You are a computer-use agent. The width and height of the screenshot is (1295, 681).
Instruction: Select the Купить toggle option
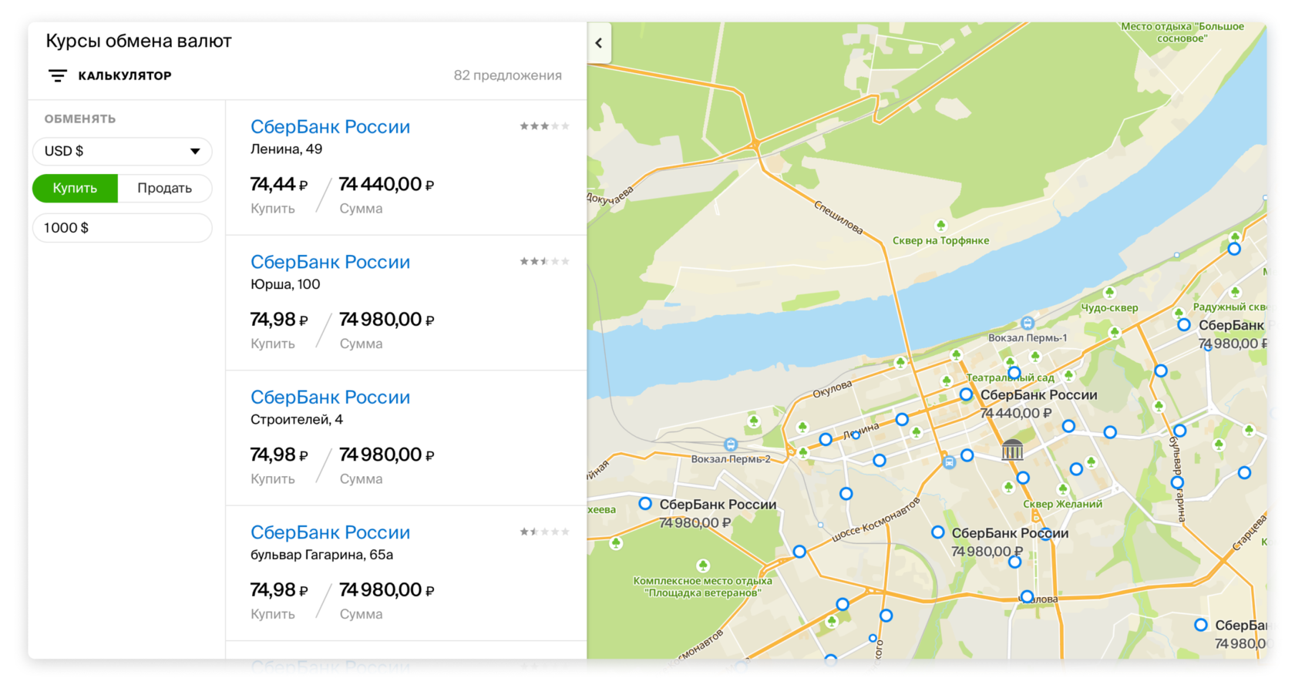[x=75, y=188]
